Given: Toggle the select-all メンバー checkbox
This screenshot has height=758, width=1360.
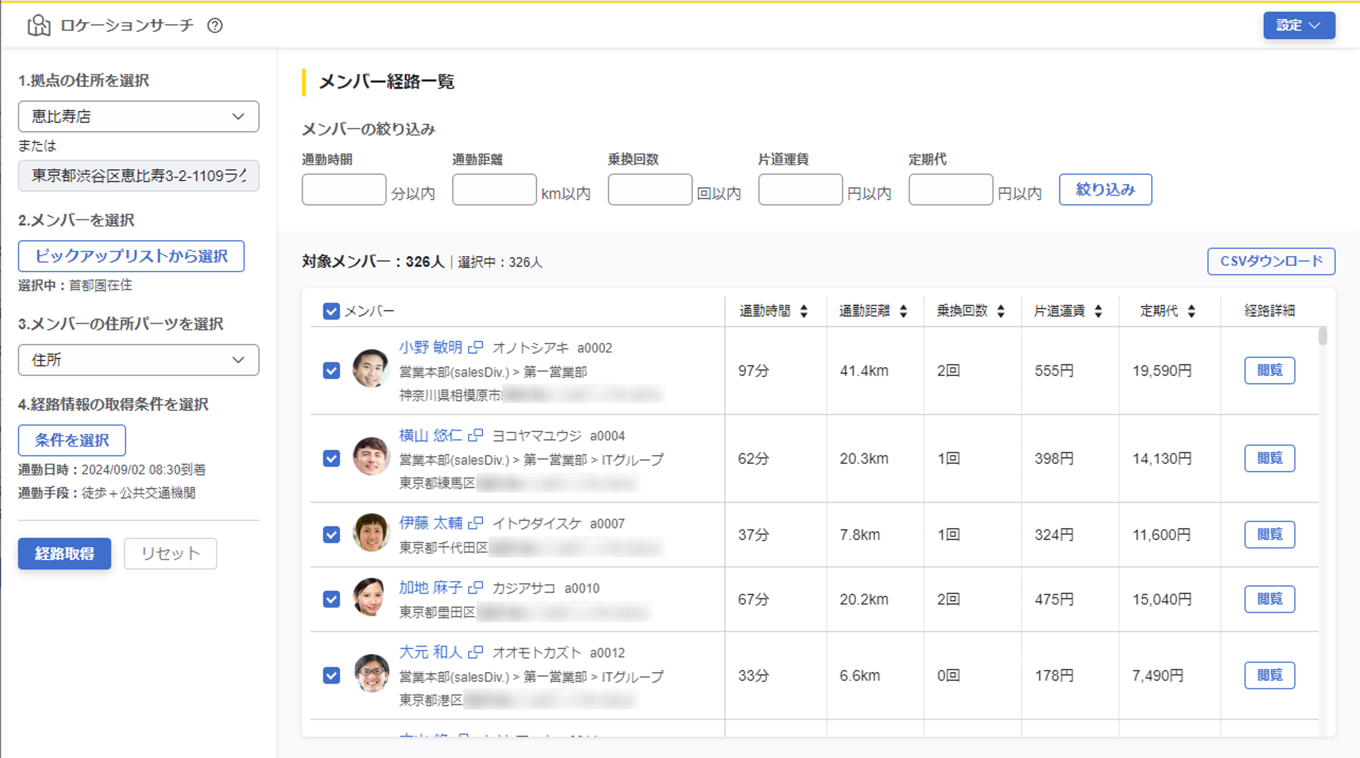Looking at the screenshot, I should point(331,311).
